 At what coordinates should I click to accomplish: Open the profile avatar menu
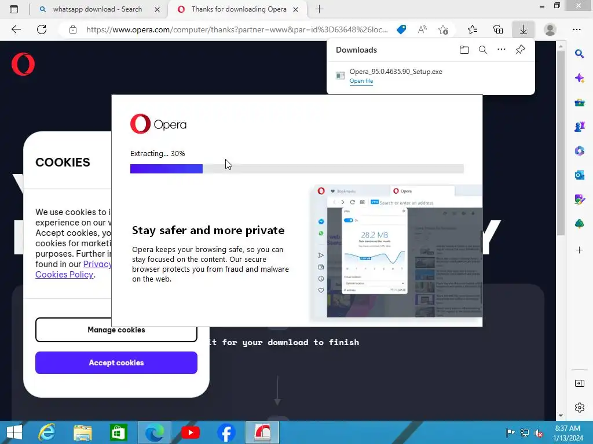pos(550,29)
